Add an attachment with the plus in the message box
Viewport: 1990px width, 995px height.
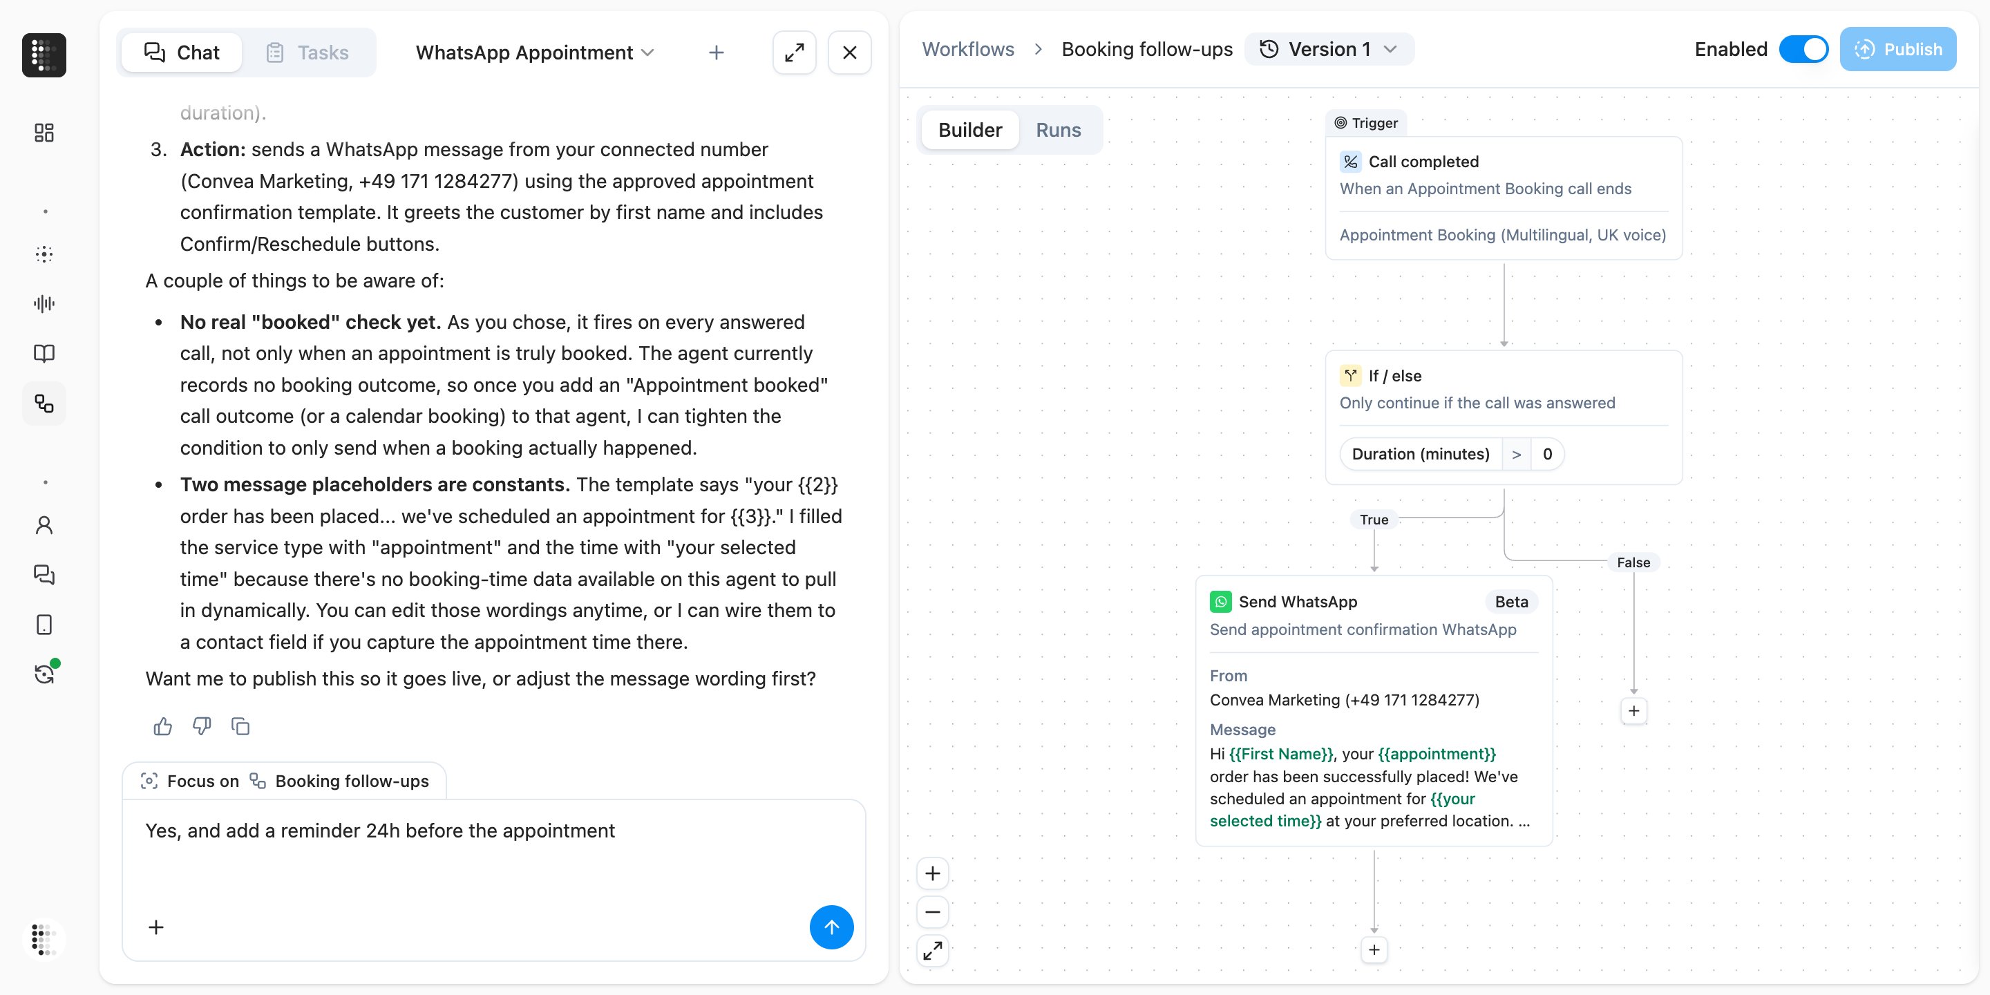point(156,927)
